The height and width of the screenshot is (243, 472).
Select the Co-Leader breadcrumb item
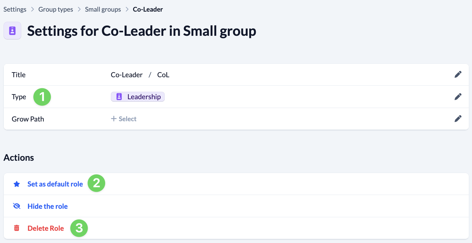(148, 9)
